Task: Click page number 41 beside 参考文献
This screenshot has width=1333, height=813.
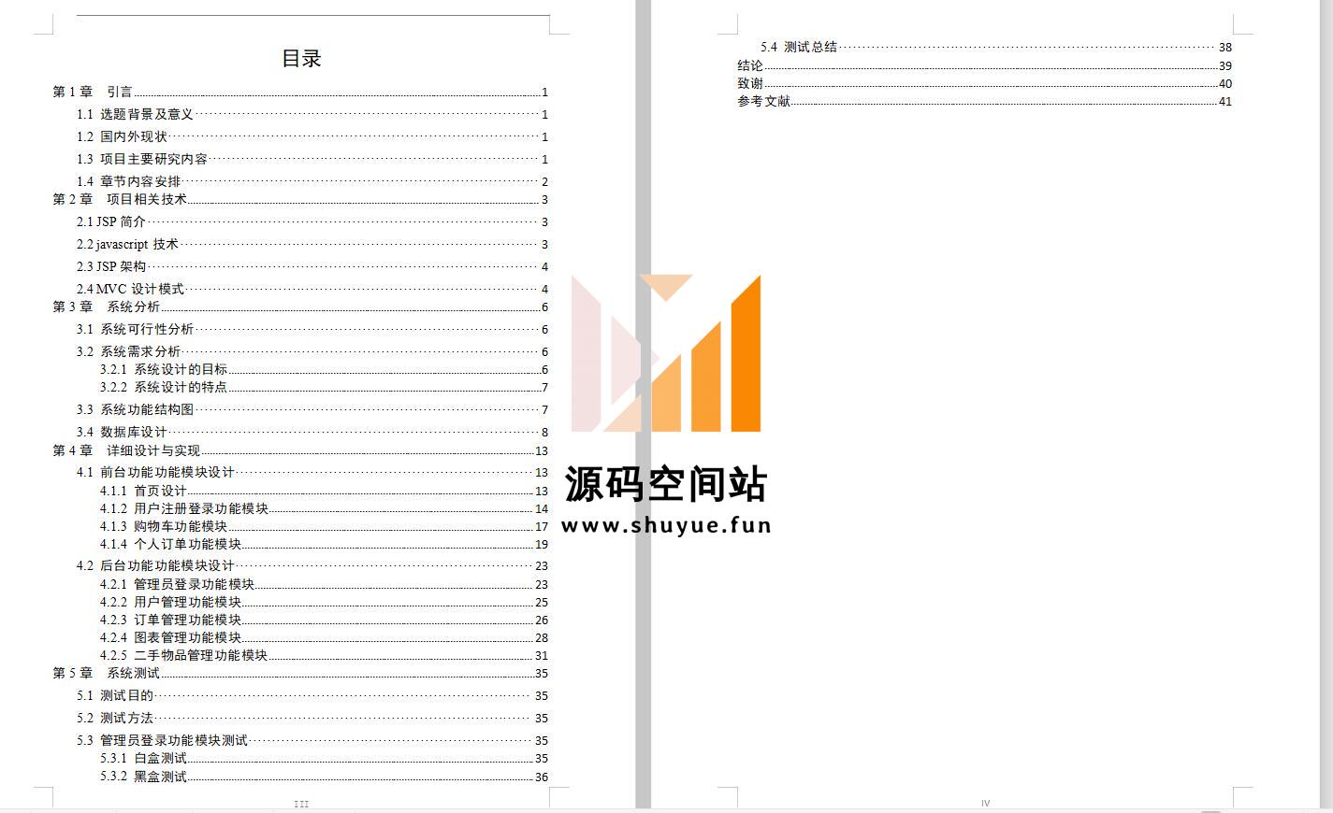Action: click(x=1225, y=102)
